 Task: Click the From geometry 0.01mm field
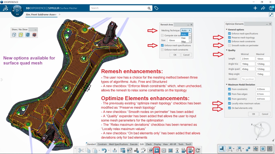coord(263,99)
